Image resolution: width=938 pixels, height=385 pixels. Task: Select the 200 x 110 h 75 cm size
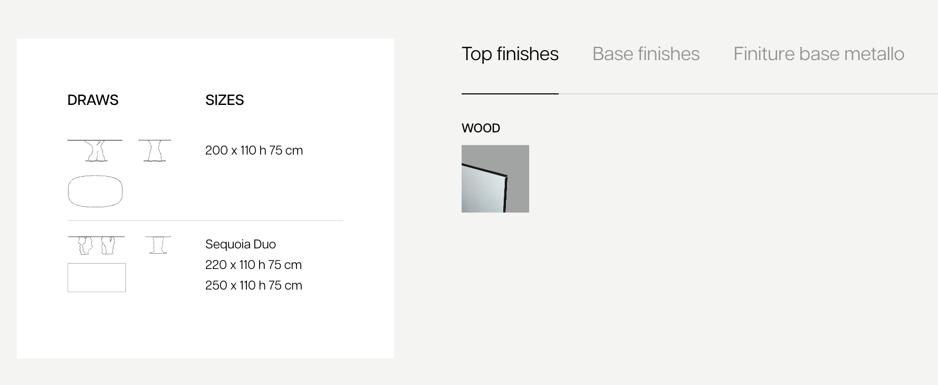coord(254,150)
